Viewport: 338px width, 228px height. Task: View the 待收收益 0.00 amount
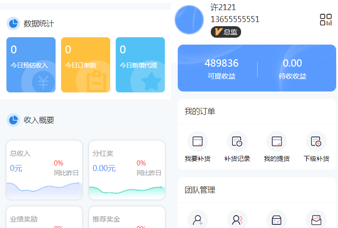pos(293,68)
